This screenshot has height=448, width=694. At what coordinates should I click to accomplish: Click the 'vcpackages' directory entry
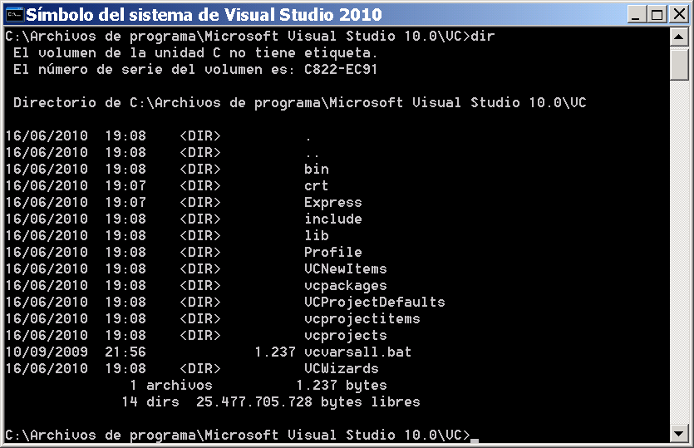click(x=345, y=286)
